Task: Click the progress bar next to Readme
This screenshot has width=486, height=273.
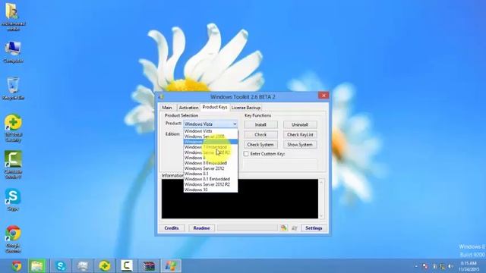Action: 248,228
